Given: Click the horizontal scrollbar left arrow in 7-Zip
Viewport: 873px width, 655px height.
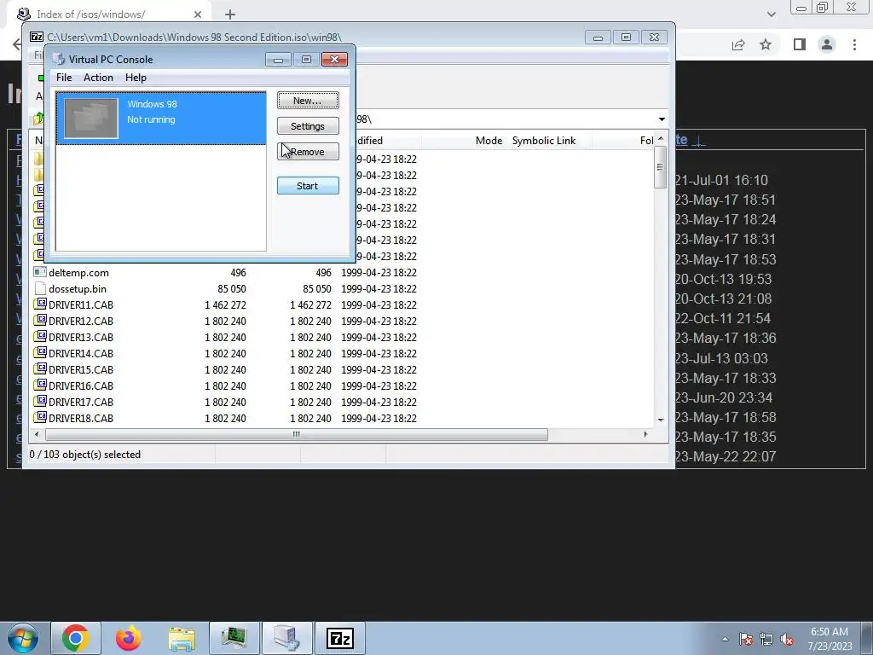Looking at the screenshot, I should pos(38,434).
